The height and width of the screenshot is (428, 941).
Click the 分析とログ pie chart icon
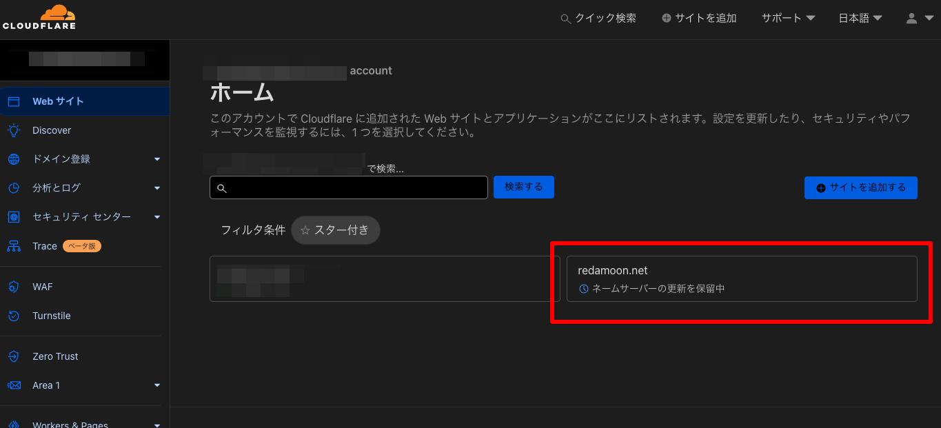click(x=14, y=188)
